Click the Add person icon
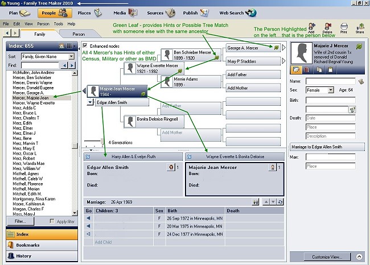The height and width of the screenshot is (265, 370). 311,28
